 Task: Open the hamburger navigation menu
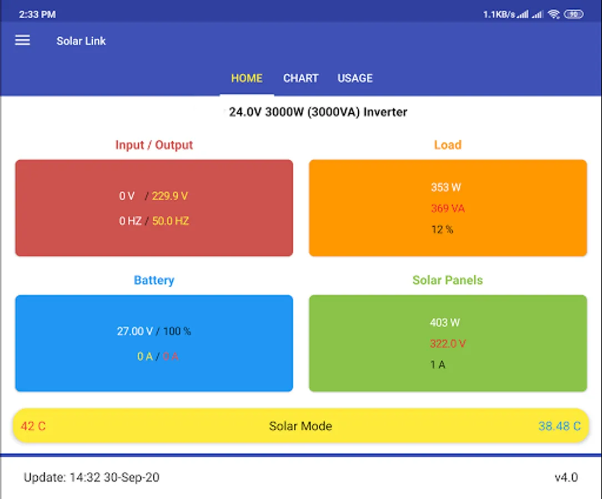[22, 40]
